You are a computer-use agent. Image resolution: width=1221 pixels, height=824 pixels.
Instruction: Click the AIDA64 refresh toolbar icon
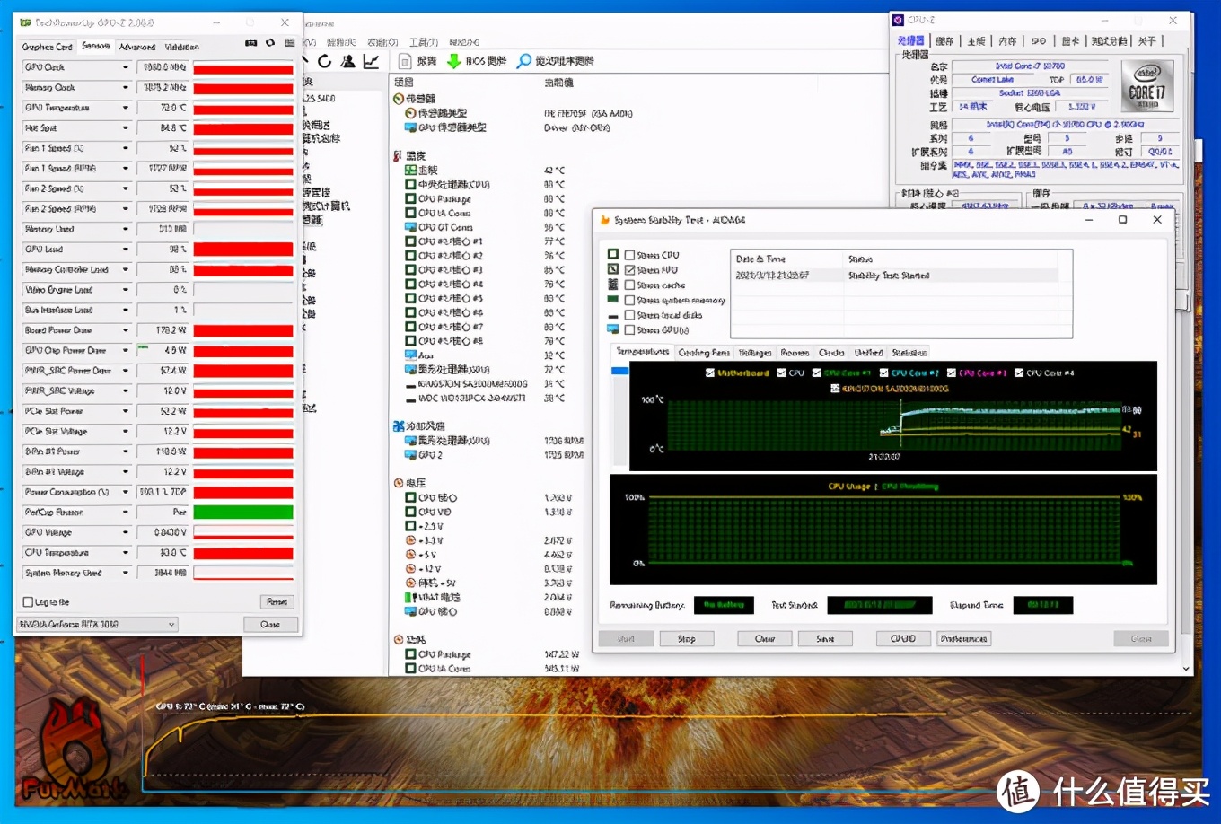click(x=324, y=61)
